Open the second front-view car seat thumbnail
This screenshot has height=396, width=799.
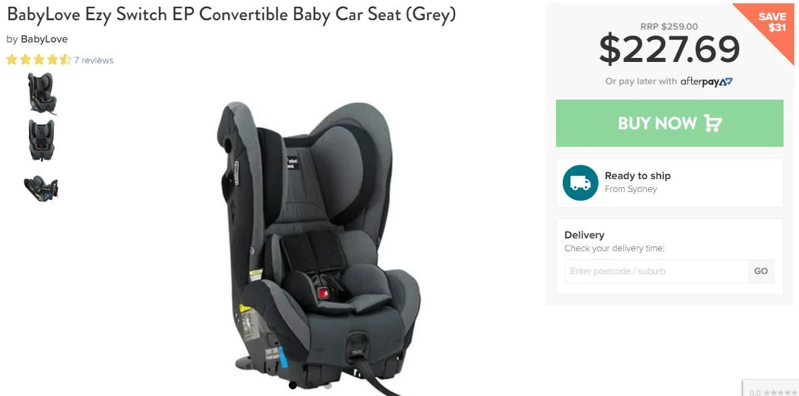[x=42, y=141]
